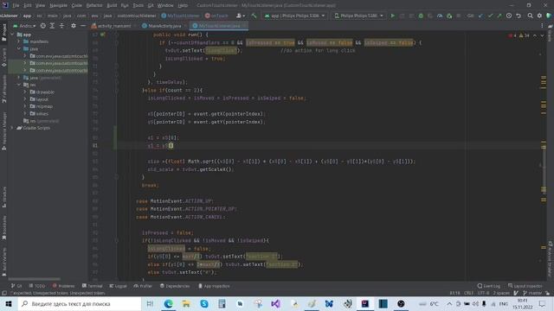The height and width of the screenshot is (311, 554).
Task: Click the Git master branch in status bar
Action: (533, 293)
